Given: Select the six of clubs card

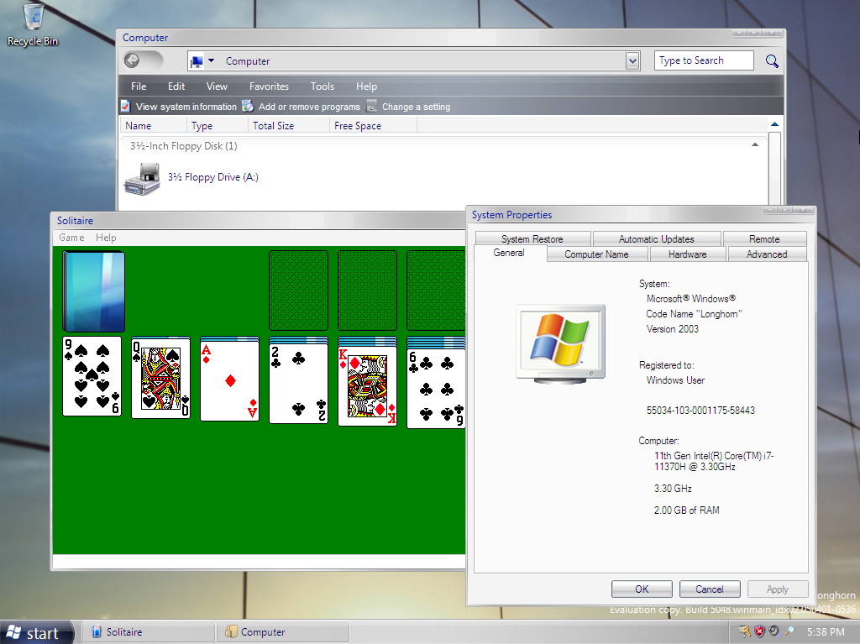Looking at the screenshot, I should (x=436, y=389).
